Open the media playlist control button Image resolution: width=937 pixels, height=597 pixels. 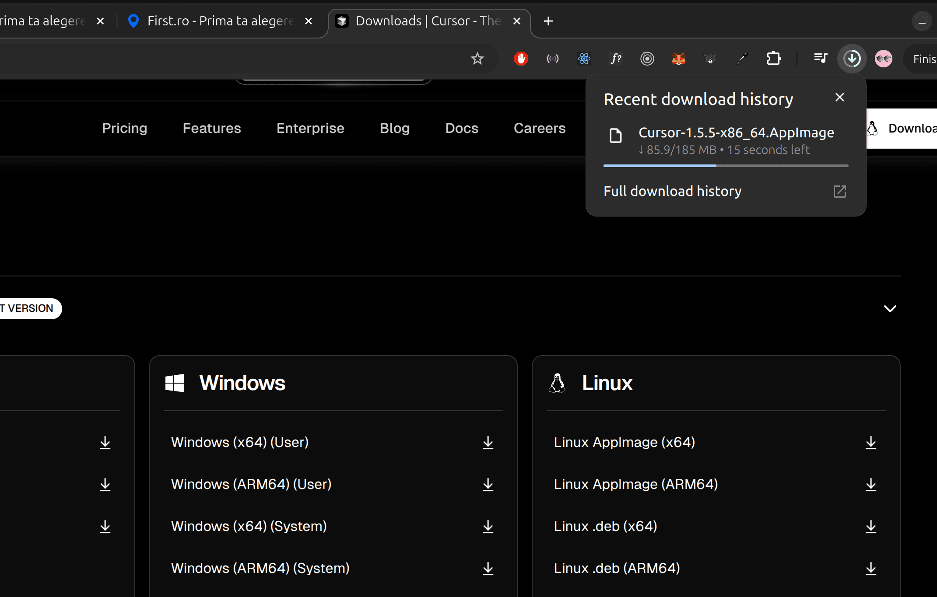(x=820, y=58)
